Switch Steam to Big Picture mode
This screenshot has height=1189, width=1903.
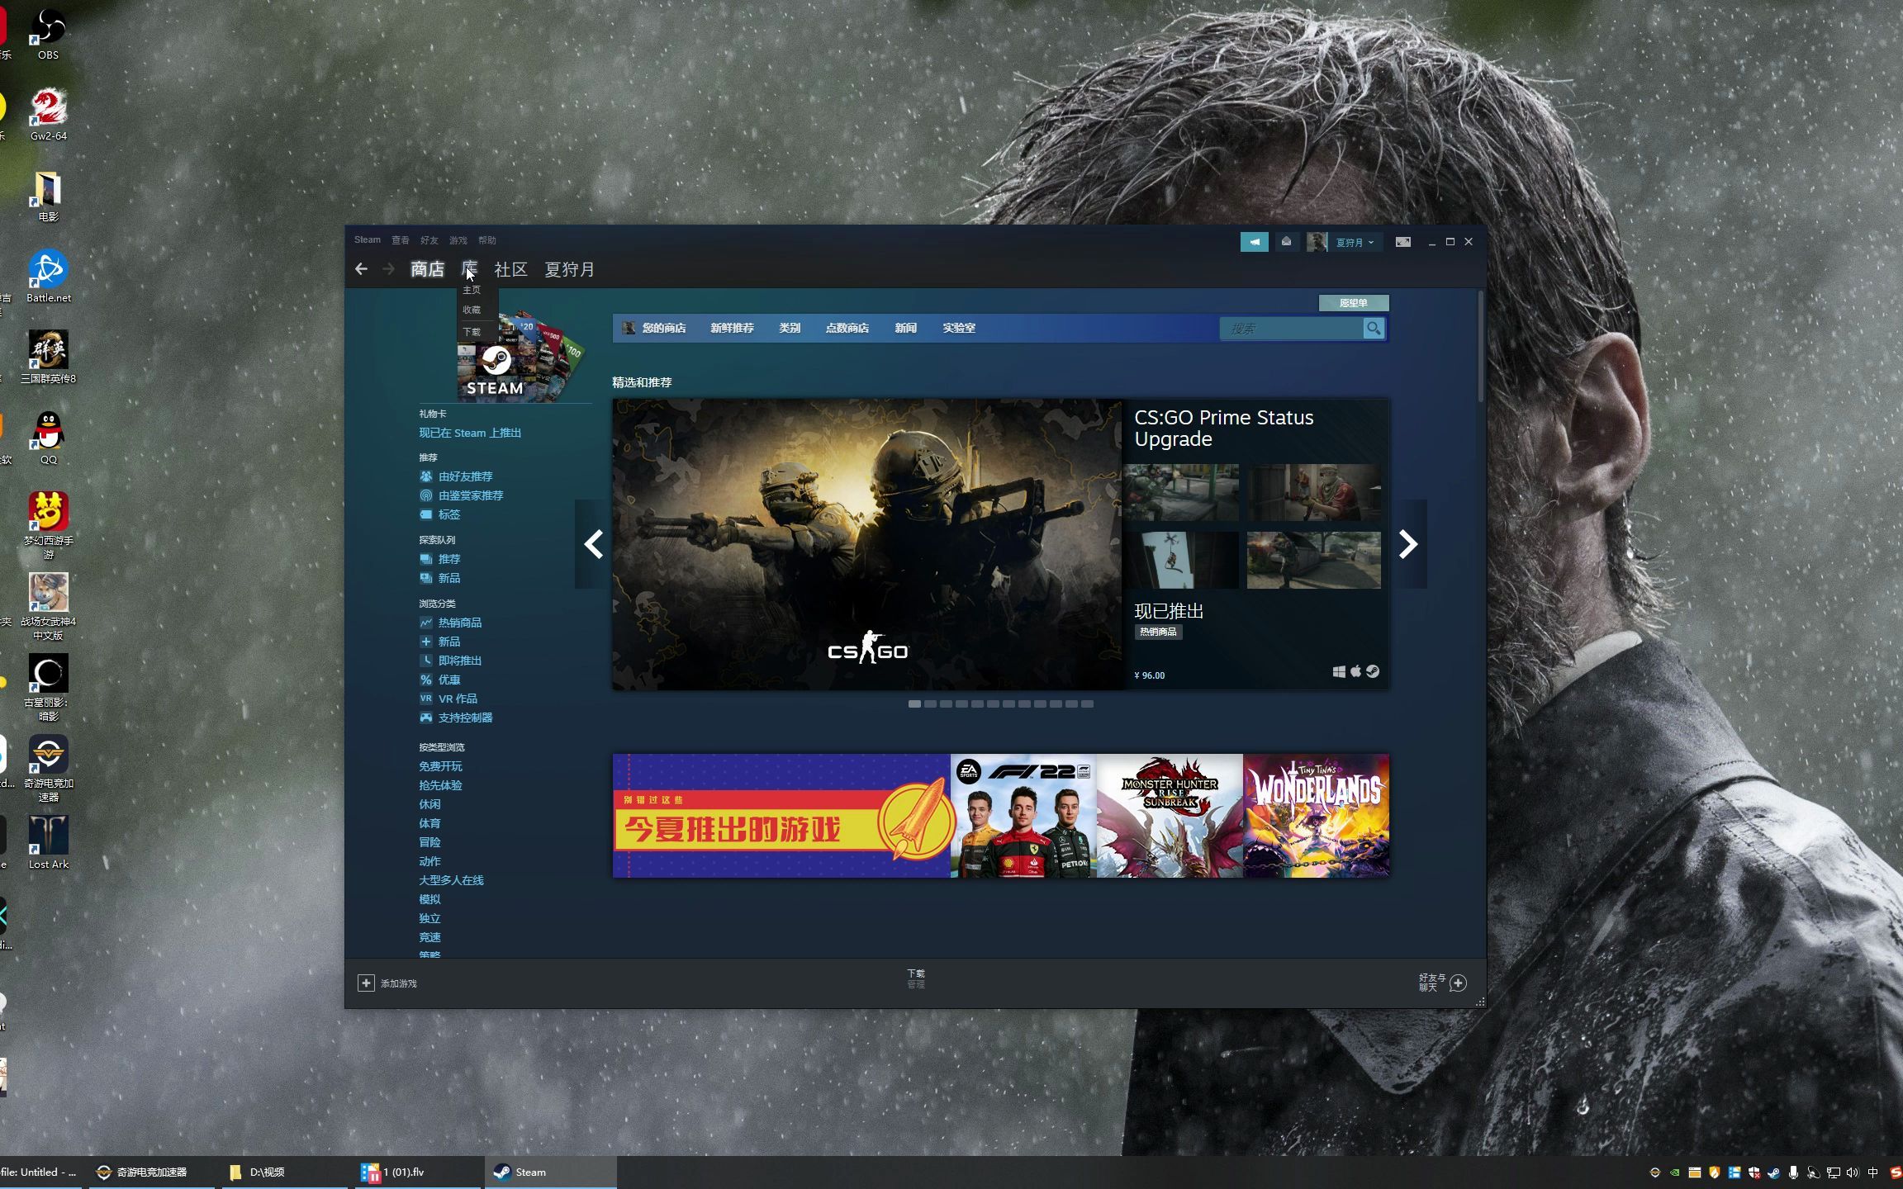[1402, 242]
